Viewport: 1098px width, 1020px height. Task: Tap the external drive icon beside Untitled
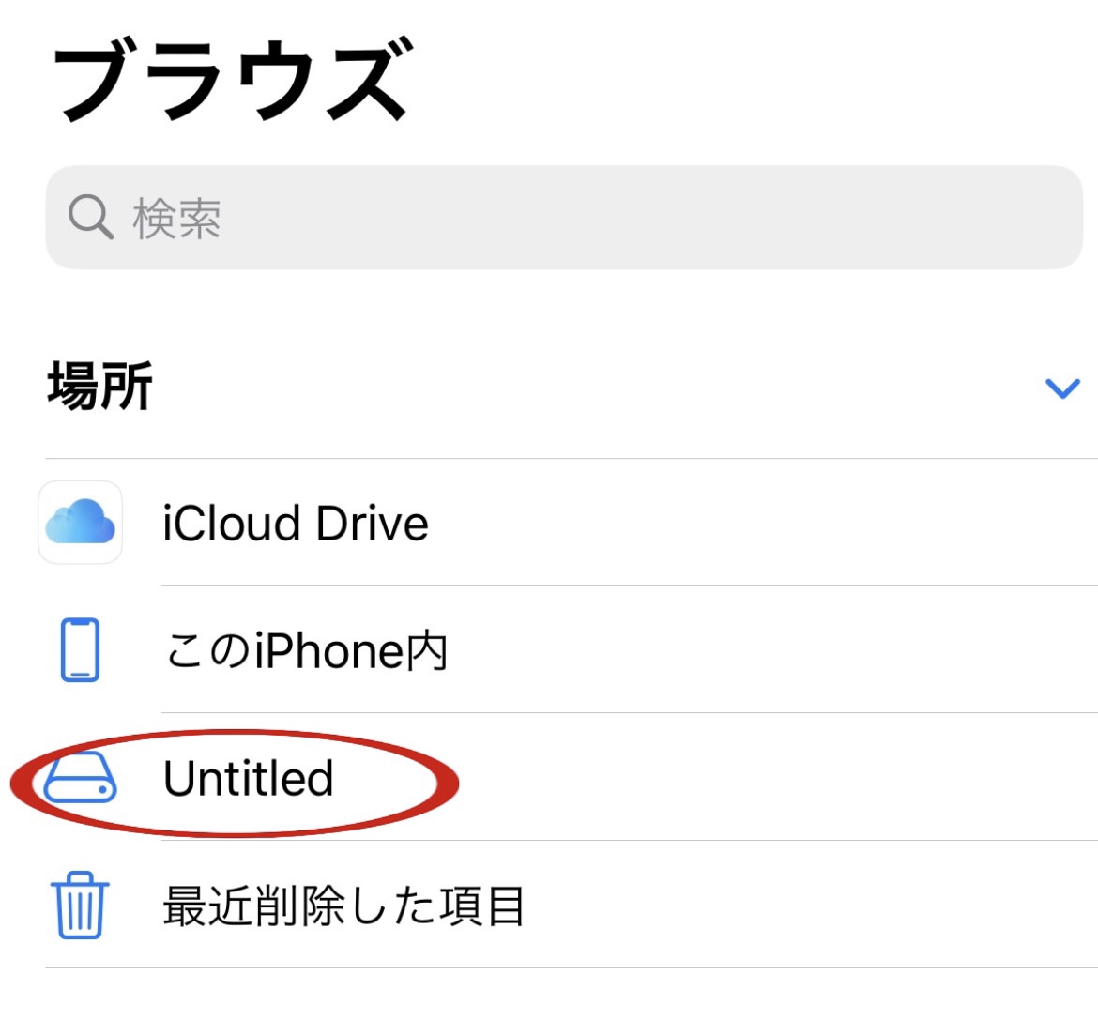pos(81,779)
